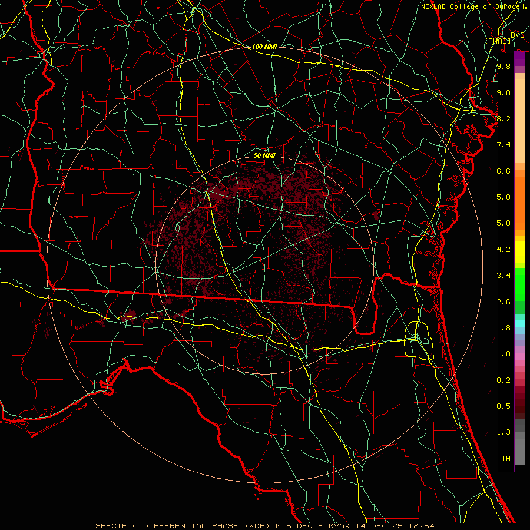Click the 3.4 value on the scale
The height and width of the screenshot is (530, 530).
tap(503, 276)
